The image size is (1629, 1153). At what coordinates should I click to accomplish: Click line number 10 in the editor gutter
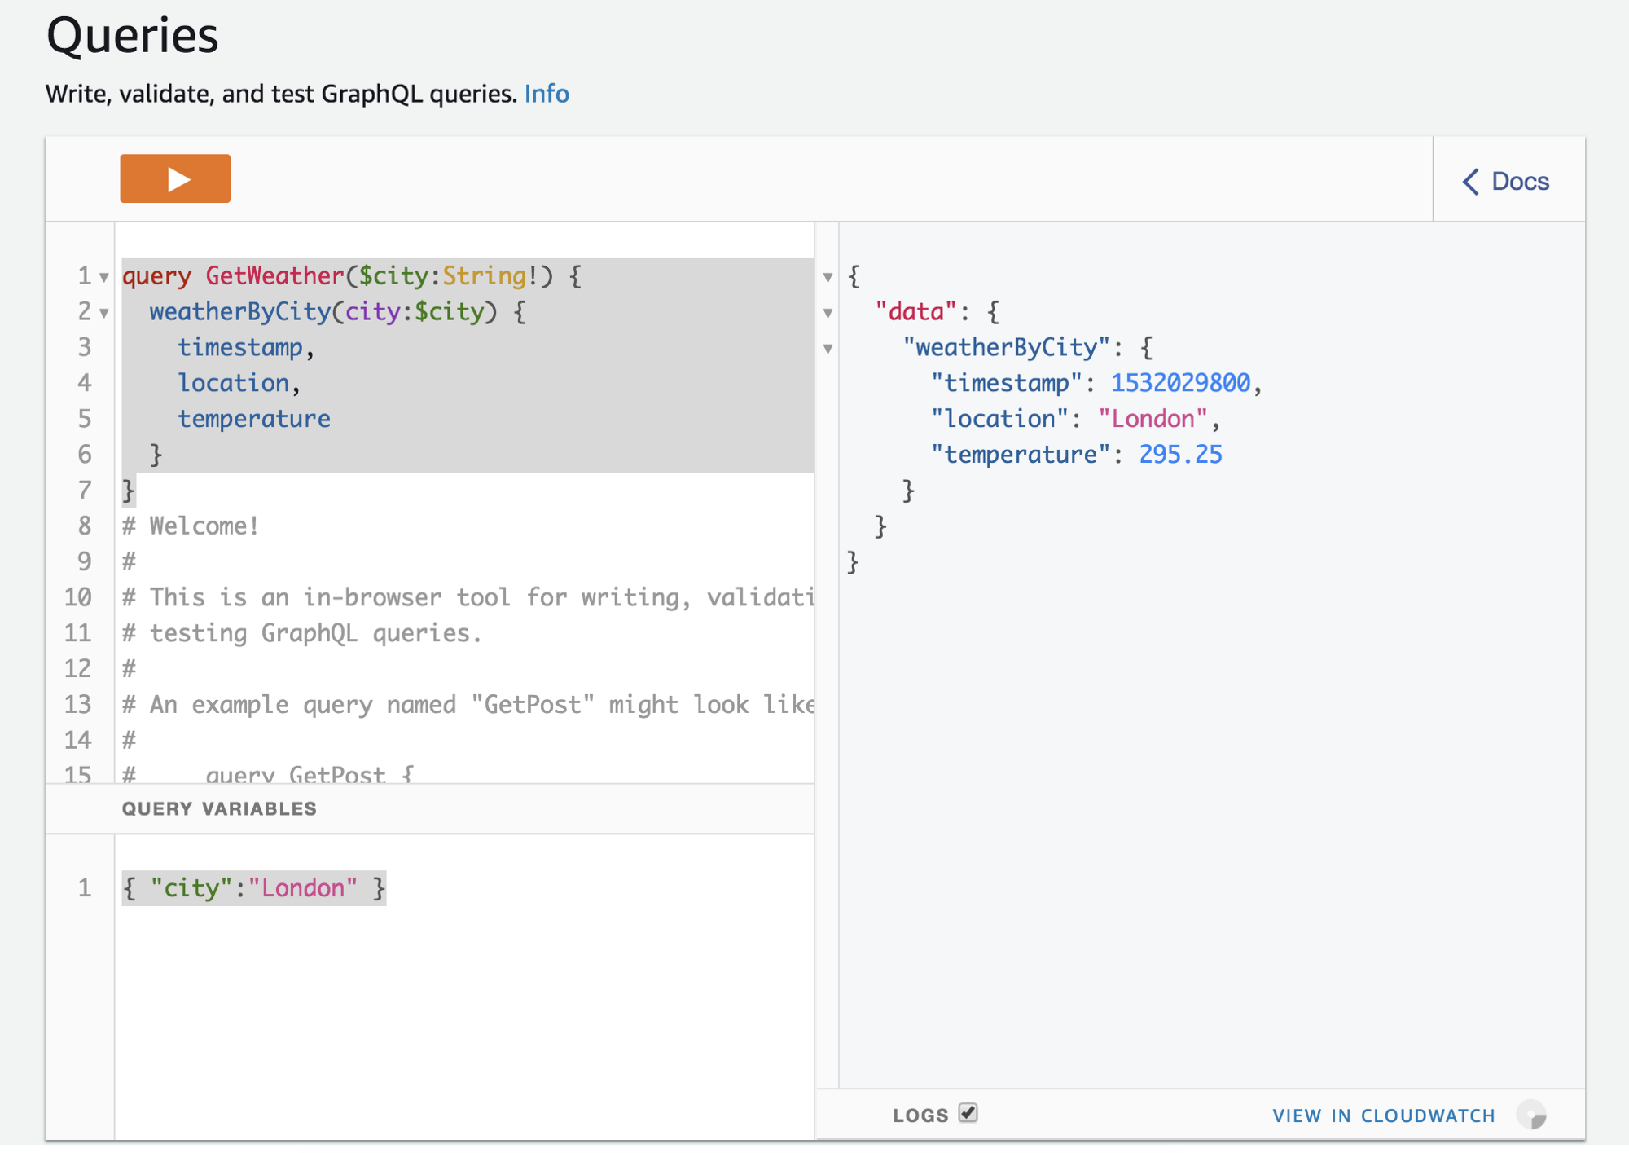[78, 597]
